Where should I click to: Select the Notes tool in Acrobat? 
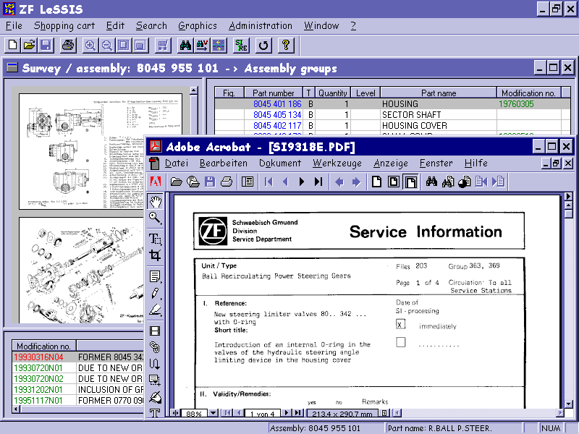click(x=155, y=276)
